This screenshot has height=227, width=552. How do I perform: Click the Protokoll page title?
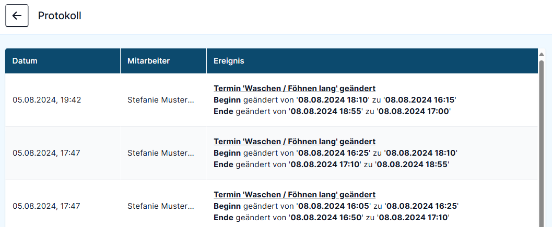coord(60,16)
